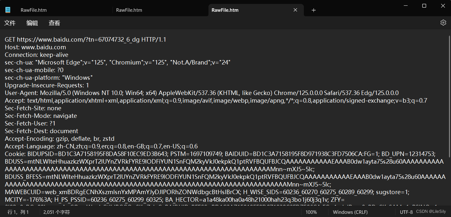Viewport: 451px width, 217px height.
Task: Open the 100% zoom level indicator
Action: point(311,212)
